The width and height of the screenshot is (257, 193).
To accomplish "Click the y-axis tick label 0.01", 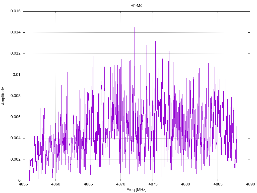I will click(17, 75).
